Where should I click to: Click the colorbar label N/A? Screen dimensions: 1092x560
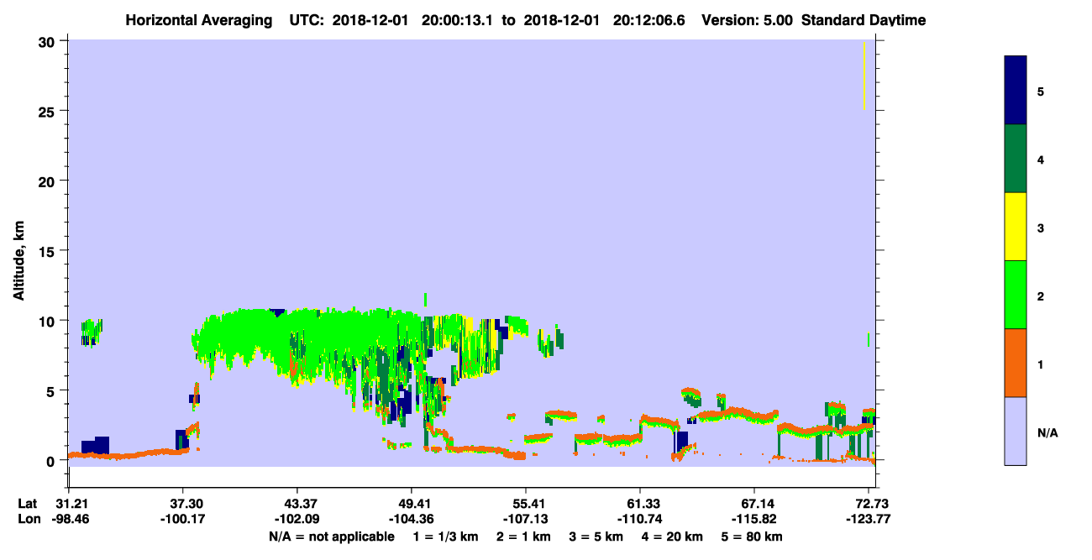point(1047,432)
